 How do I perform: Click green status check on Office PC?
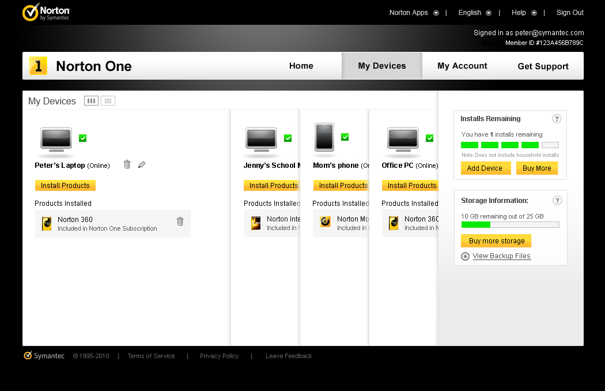[x=429, y=138]
